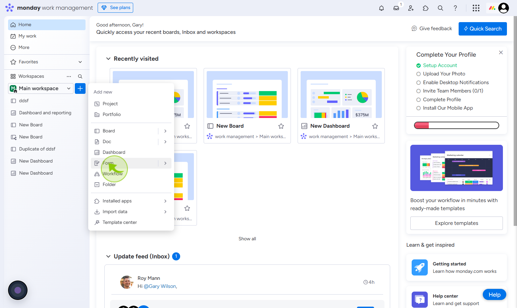Click the user profile avatar
This screenshot has height=308, width=517.
coord(504,8)
